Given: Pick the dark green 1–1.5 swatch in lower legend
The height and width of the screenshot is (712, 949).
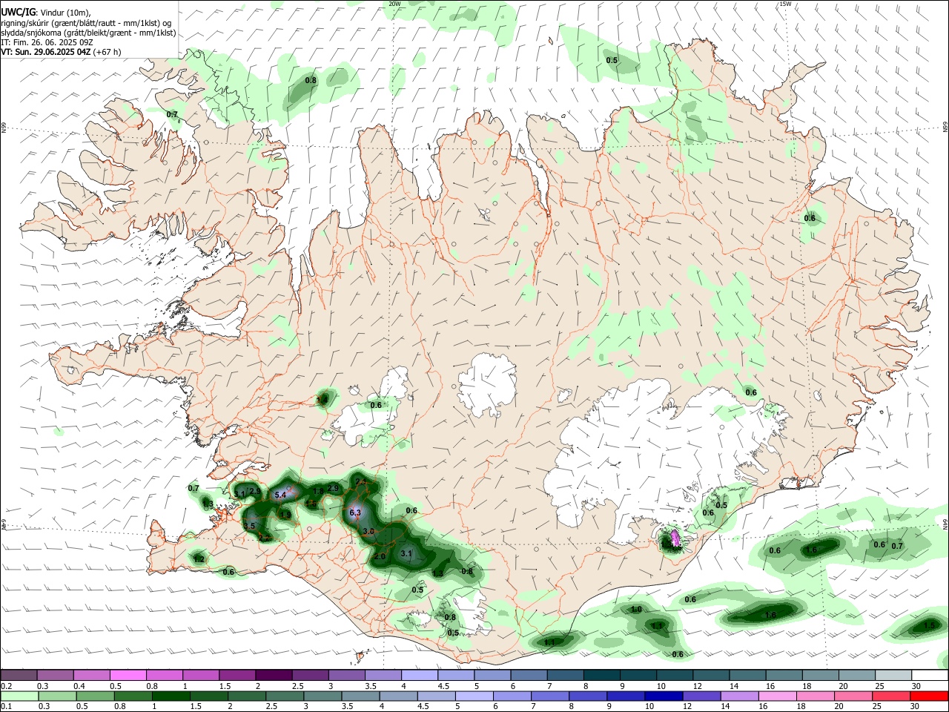Looking at the screenshot, I should coord(171,696).
